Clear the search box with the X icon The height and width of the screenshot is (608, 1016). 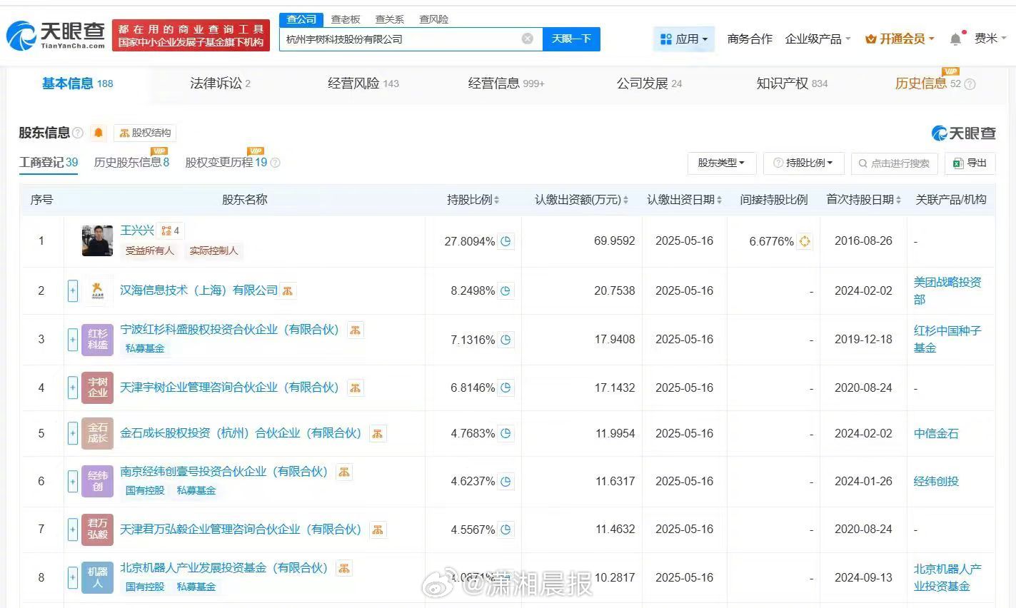tap(527, 39)
